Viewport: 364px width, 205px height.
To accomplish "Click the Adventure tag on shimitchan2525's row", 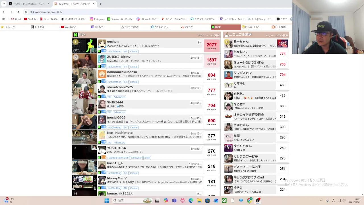I will [x=119, y=97].
